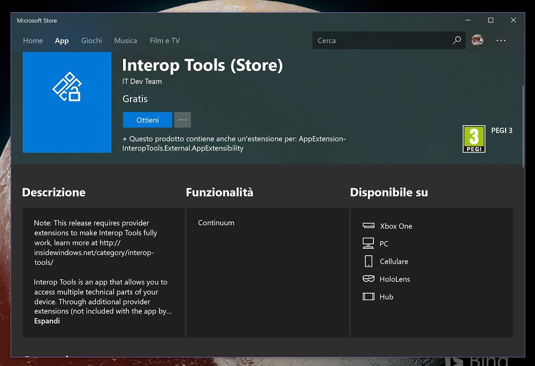The height and width of the screenshot is (366, 535).
Task: Close the Microsoft Store window
Action: point(513,20)
